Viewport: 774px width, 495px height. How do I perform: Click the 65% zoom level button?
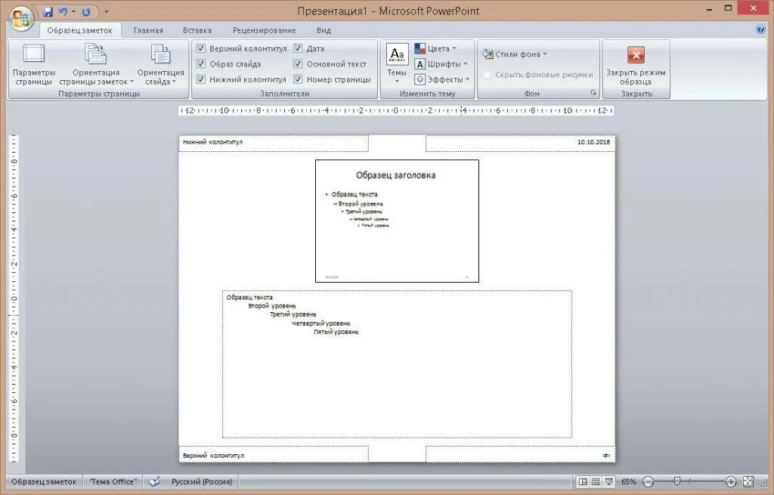[628, 481]
